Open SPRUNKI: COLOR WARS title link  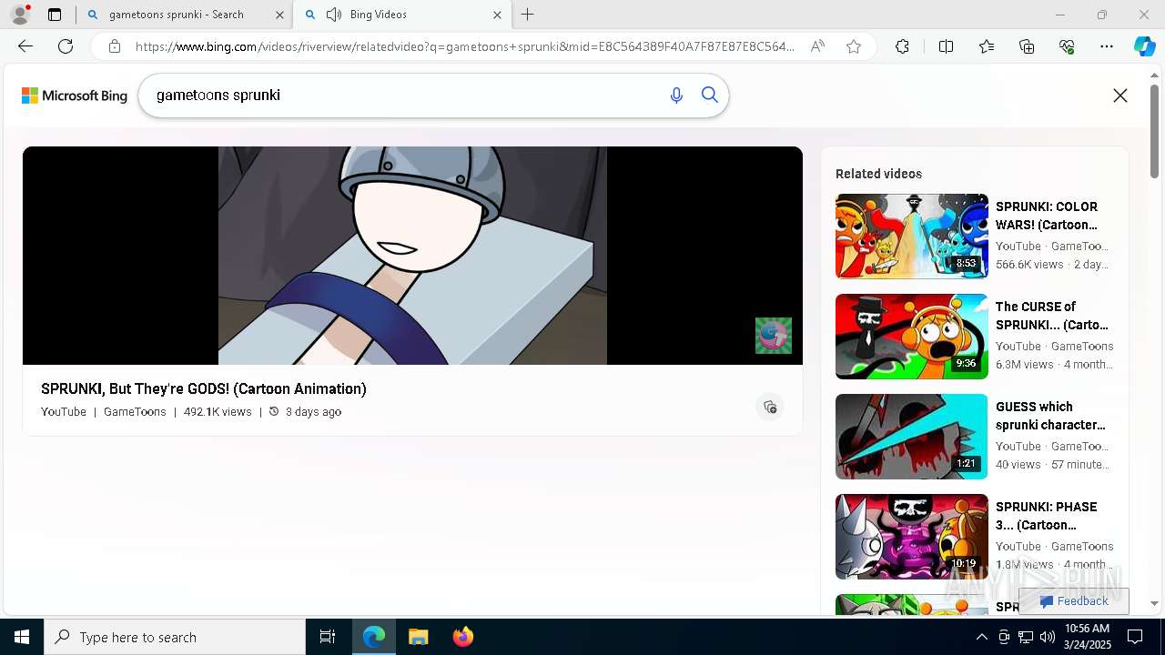click(1047, 216)
